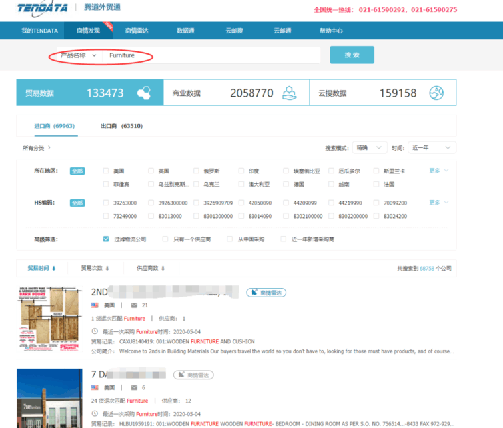Viewport: 503px width, 428px height.
Task: Sort by 贸易时间 arrow
Action: 53,268
